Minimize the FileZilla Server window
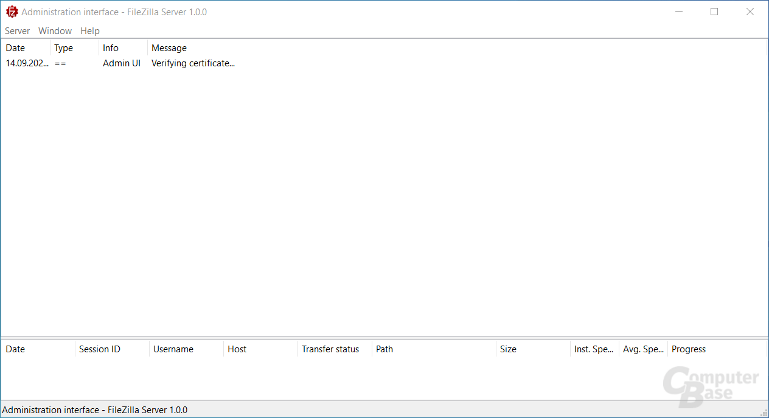 point(679,12)
